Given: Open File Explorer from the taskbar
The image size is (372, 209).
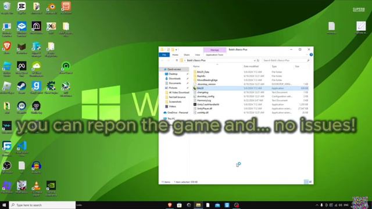Looking at the screenshot, I should click(198, 205).
